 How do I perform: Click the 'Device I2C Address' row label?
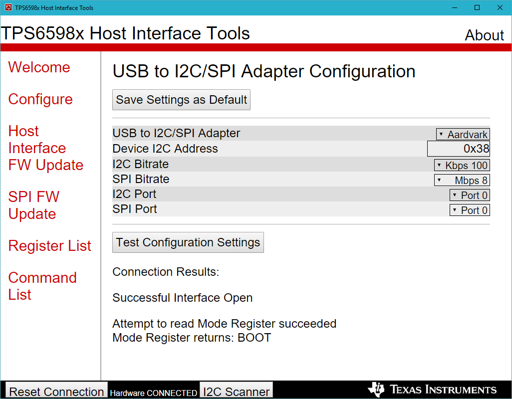tap(165, 149)
